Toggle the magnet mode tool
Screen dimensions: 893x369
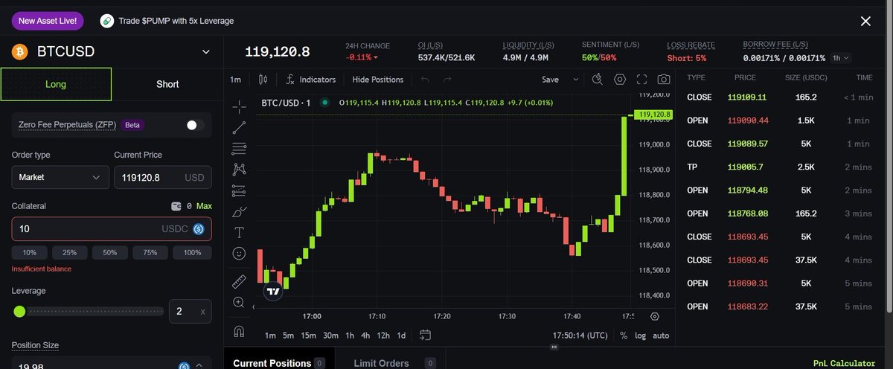239,330
